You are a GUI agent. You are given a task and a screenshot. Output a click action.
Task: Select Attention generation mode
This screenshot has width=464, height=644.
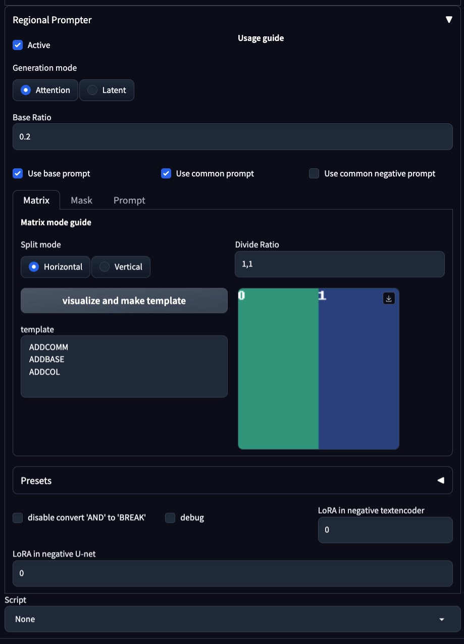coord(45,90)
